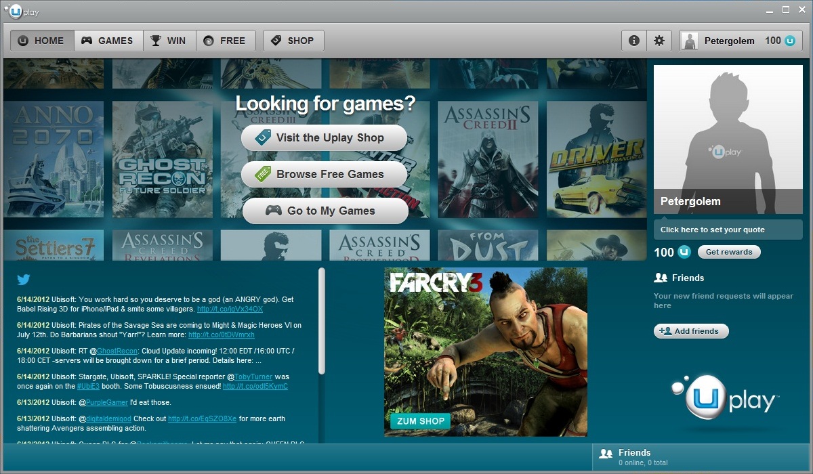Click the Friends heading icon in sidebar
The image size is (813, 474).
click(661, 278)
